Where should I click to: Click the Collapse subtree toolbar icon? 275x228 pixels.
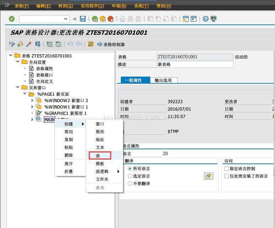[58, 44]
